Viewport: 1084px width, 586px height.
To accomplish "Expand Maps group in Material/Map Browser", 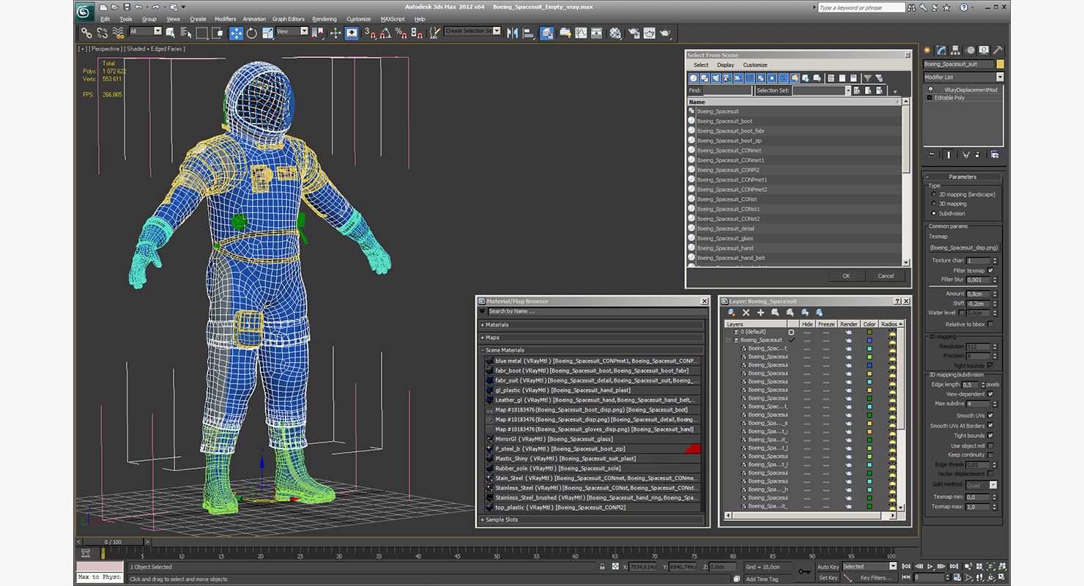I will (x=593, y=338).
